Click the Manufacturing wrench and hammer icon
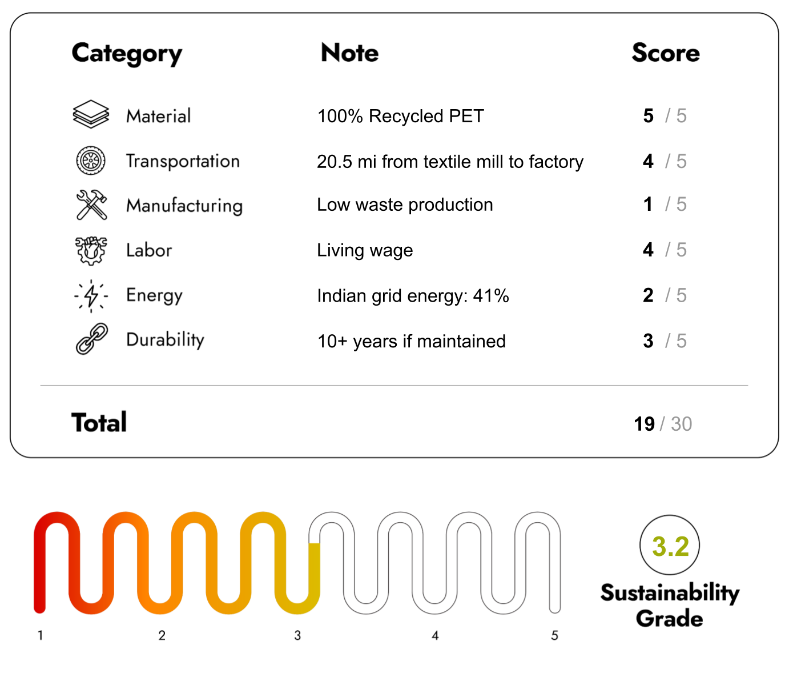Viewport: 789px width, 685px height. (91, 205)
